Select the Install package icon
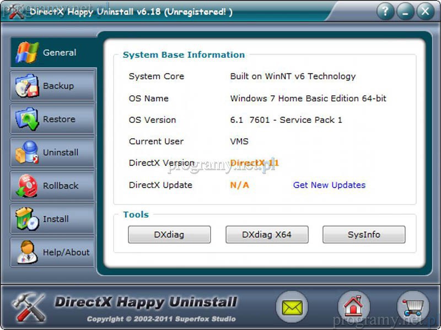Viewport: 441px width, 330px height. coord(26,219)
